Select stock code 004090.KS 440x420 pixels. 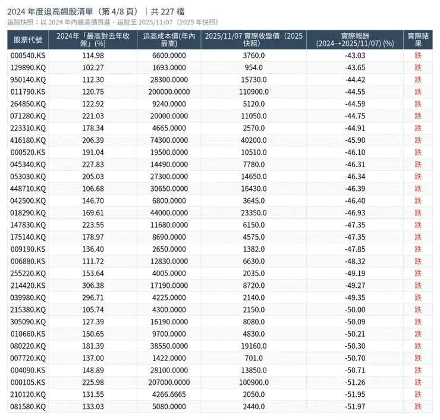(x=28, y=370)
